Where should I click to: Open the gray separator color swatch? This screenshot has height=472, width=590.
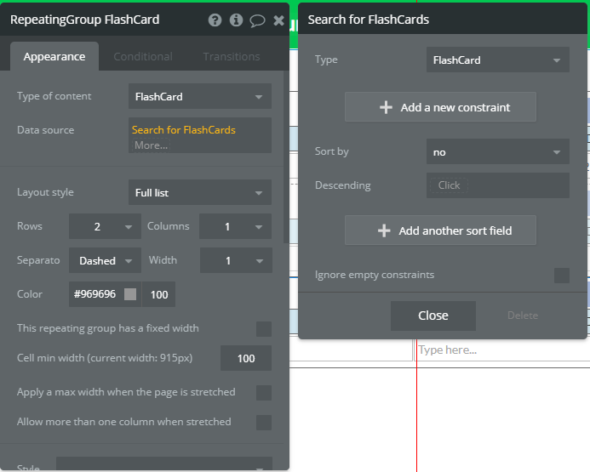pyautogui.click(x=130, y=294)
